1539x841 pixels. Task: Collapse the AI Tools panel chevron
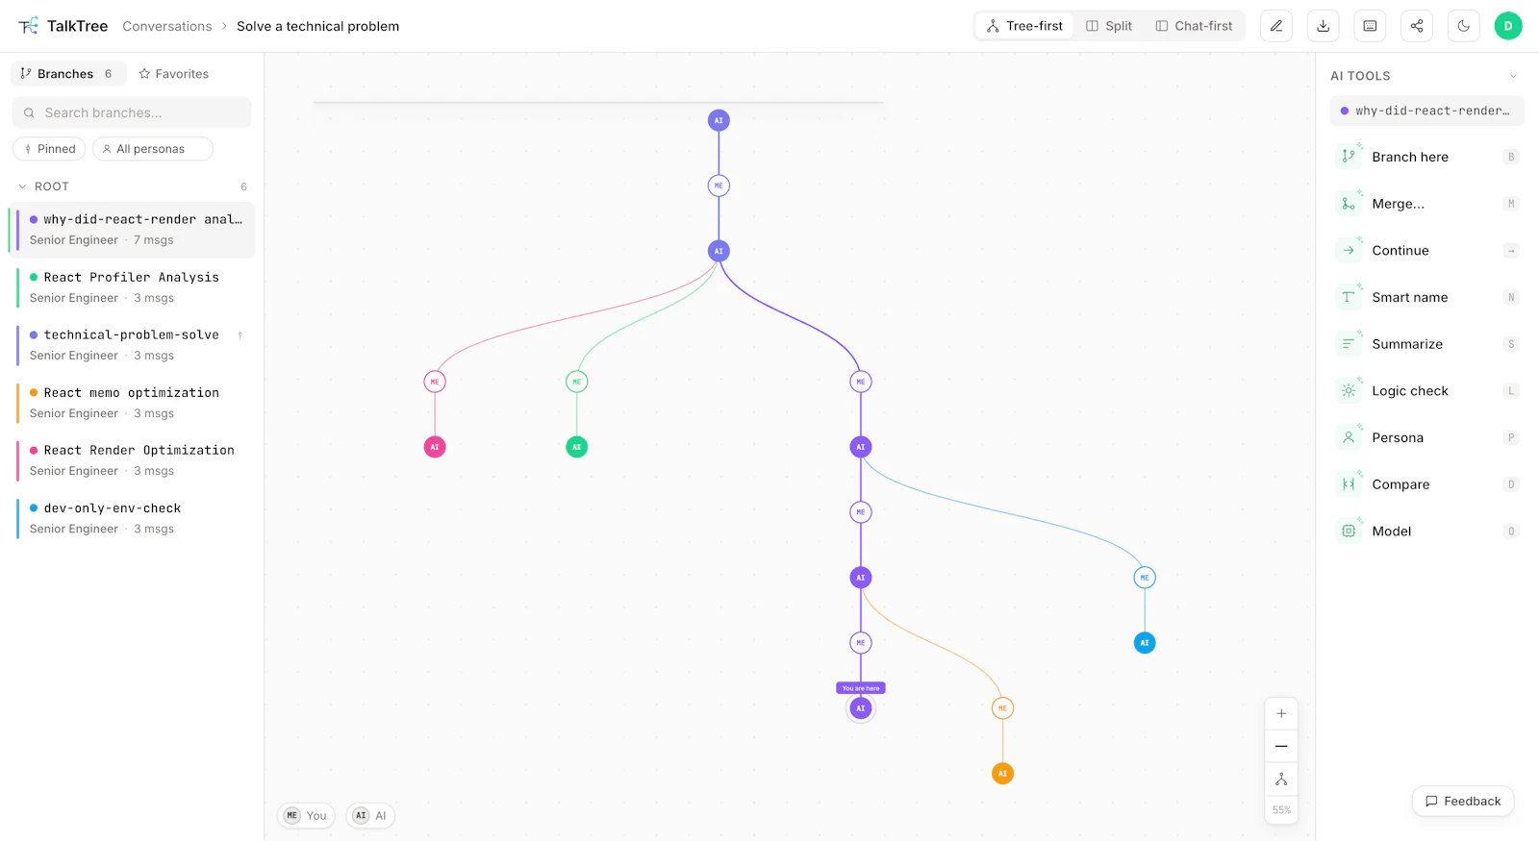tap(1513, 76)
